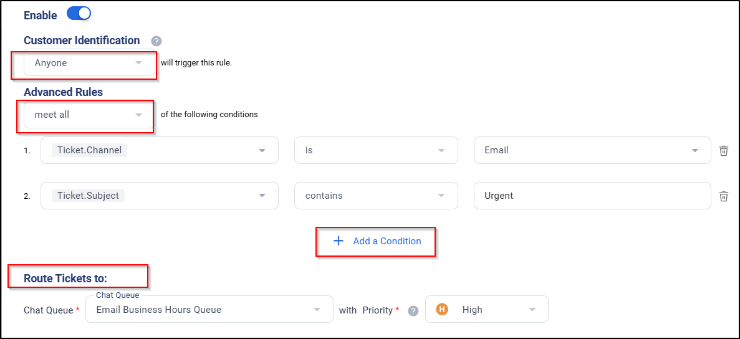Image resolution: width=740 pixels, height=339 pixels.
Task: Toggle the Enable switch off
Action: (79, 14)
